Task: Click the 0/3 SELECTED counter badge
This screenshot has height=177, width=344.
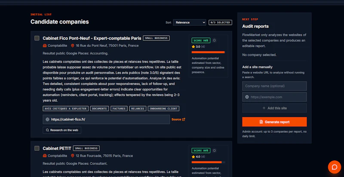Action: coord(220,22)
